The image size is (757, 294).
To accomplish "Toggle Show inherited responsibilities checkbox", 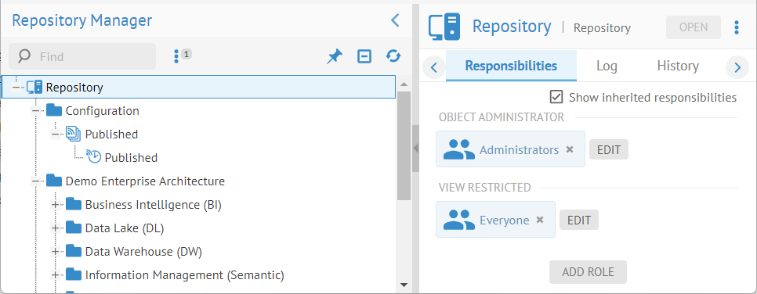I will [556, 97].
